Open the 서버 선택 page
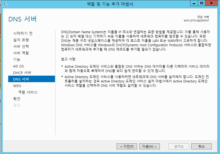 (x=21, y=47)
